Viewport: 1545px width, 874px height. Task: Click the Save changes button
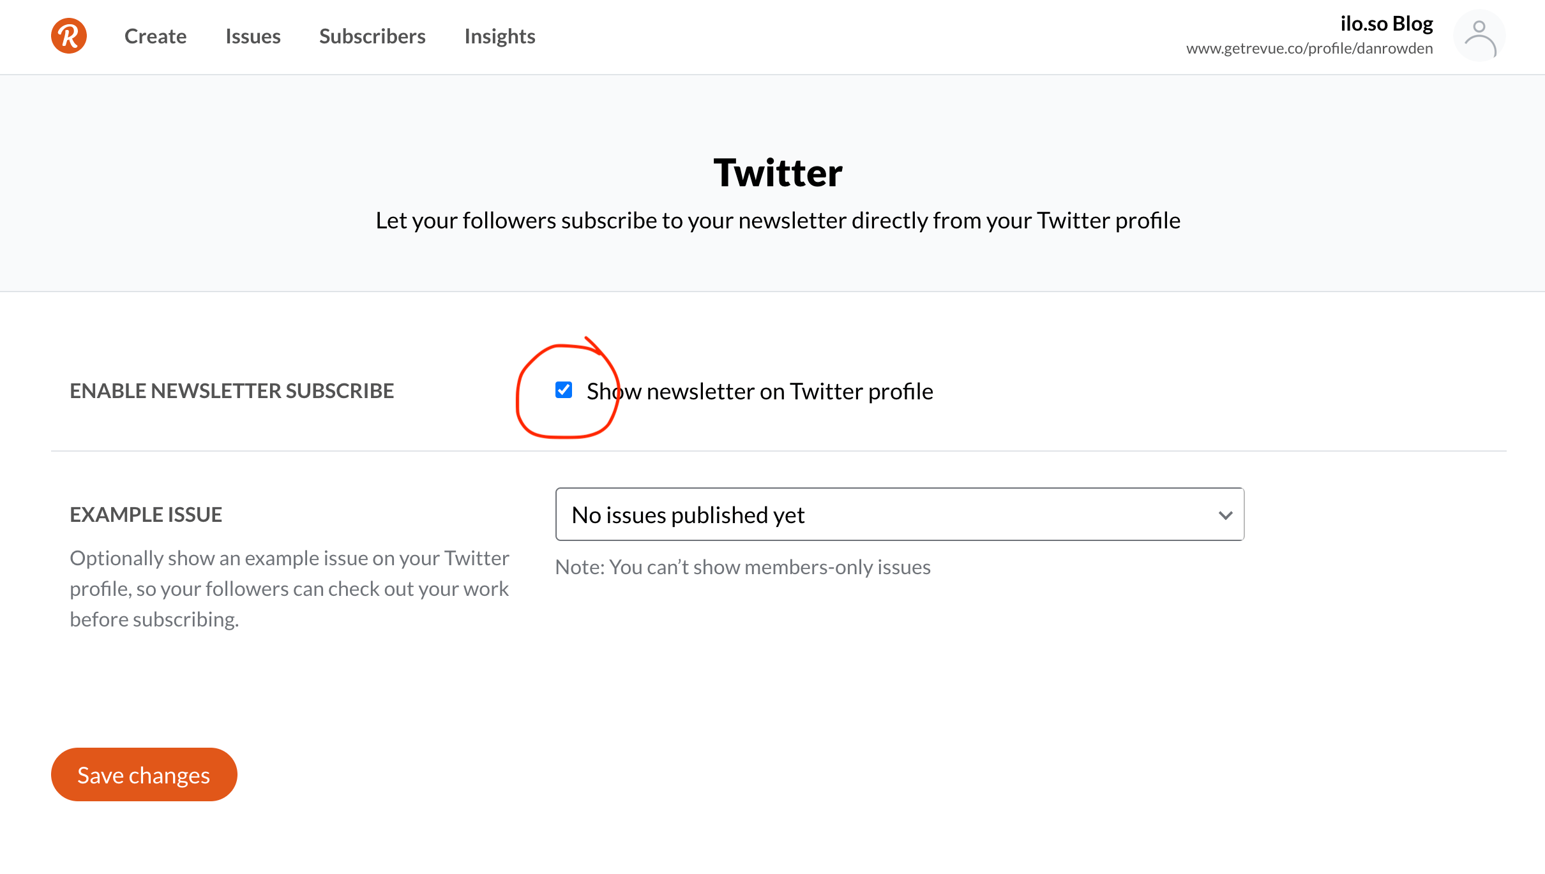click(144, 774)
